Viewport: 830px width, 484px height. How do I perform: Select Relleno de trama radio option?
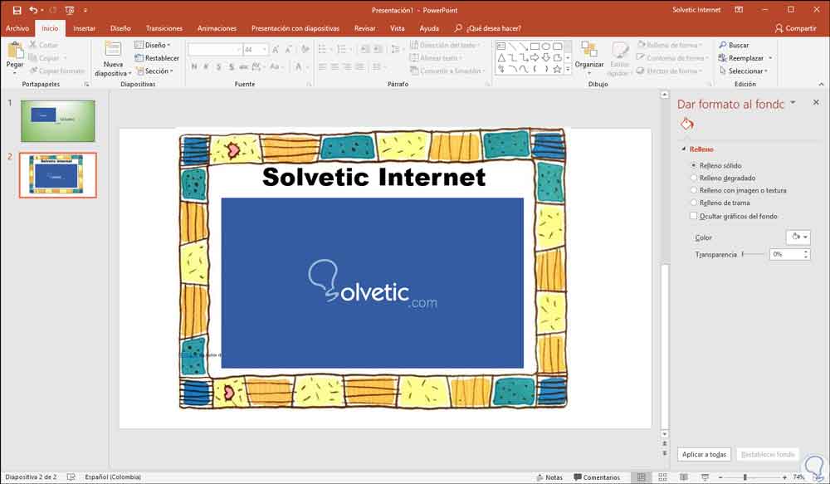click(693, 203)
